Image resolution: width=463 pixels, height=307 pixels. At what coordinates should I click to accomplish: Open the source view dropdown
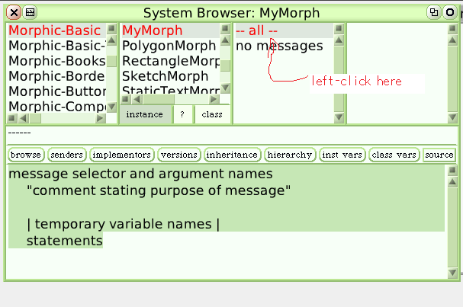coord(439,155)
